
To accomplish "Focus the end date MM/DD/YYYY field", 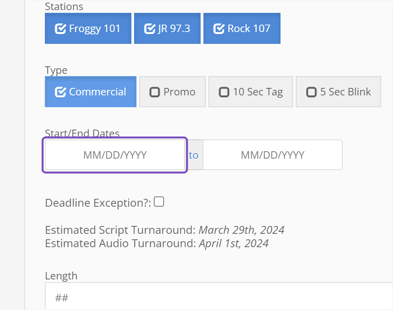I will pyautogui.click(x=272, y=155).
